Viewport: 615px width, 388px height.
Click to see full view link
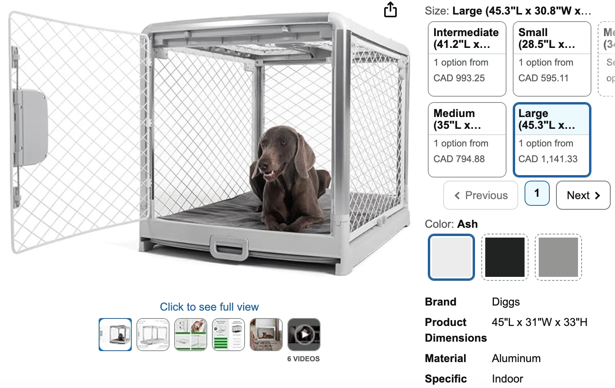click(209, 307)
